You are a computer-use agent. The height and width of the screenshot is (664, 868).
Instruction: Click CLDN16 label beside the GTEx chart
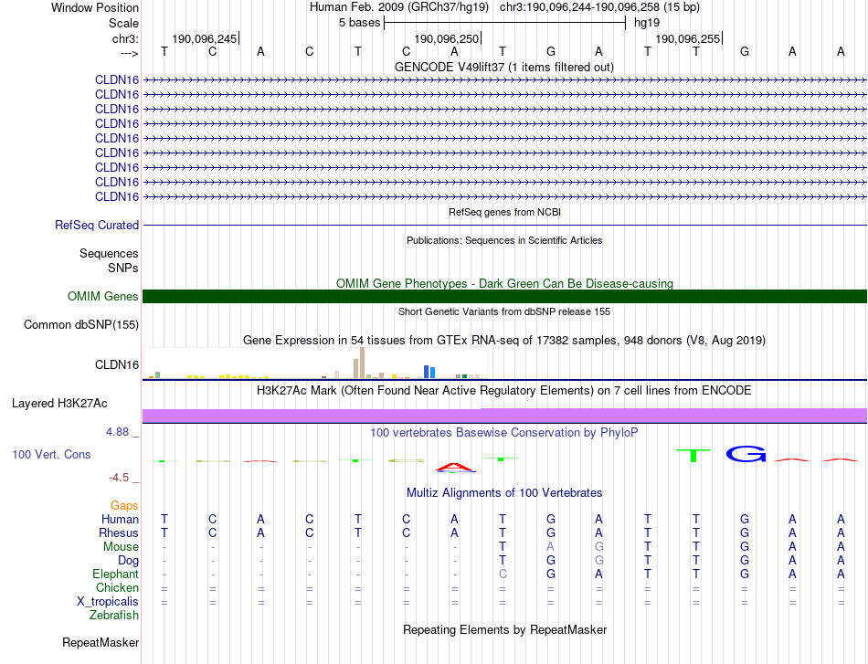117,364
